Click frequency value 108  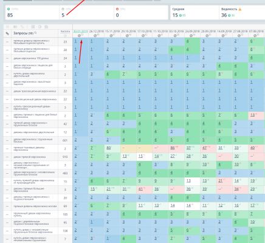click(x=65, y=231)
